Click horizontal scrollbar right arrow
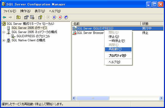The width and height of the screenshot is (165, 108). coord(161,98)
